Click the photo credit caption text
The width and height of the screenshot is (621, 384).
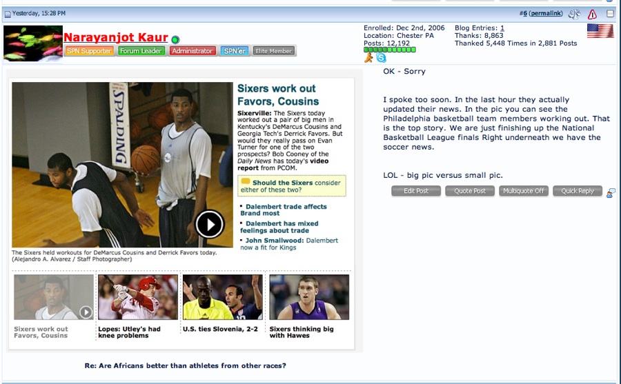pos(72,259)
